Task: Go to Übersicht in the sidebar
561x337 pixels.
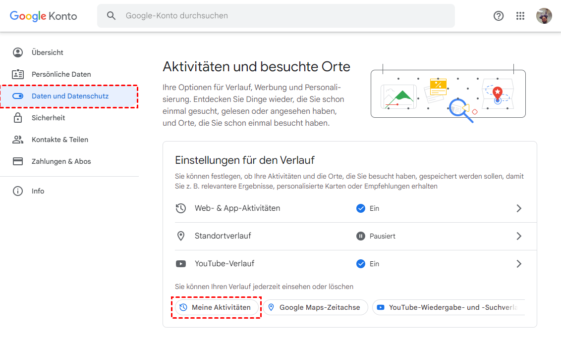Action: point(47,52)
